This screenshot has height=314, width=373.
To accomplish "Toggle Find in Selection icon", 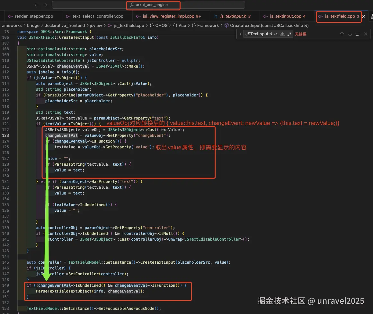I will pos(358,34).
